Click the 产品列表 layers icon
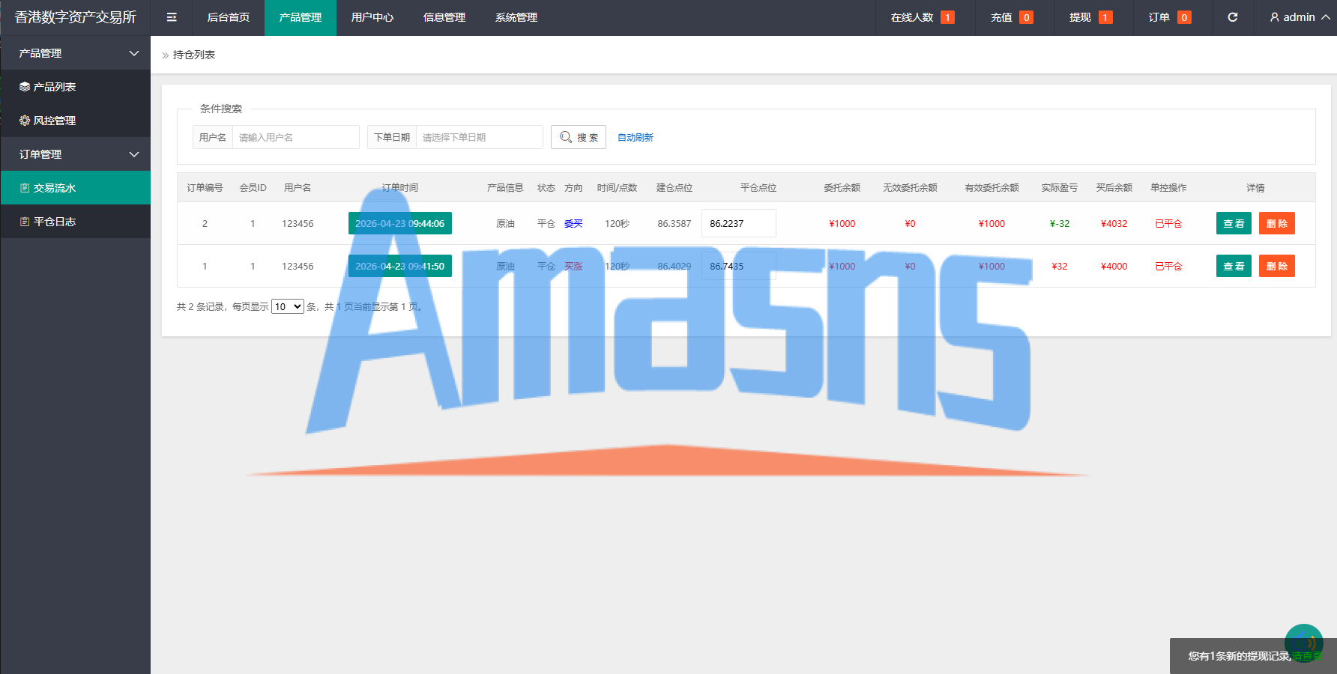Viewport: 1337px width, 674px height. coord(25,87)
